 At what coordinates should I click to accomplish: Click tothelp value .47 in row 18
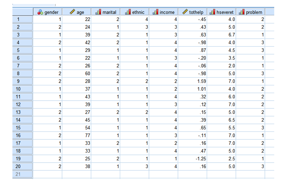(203, 151)
